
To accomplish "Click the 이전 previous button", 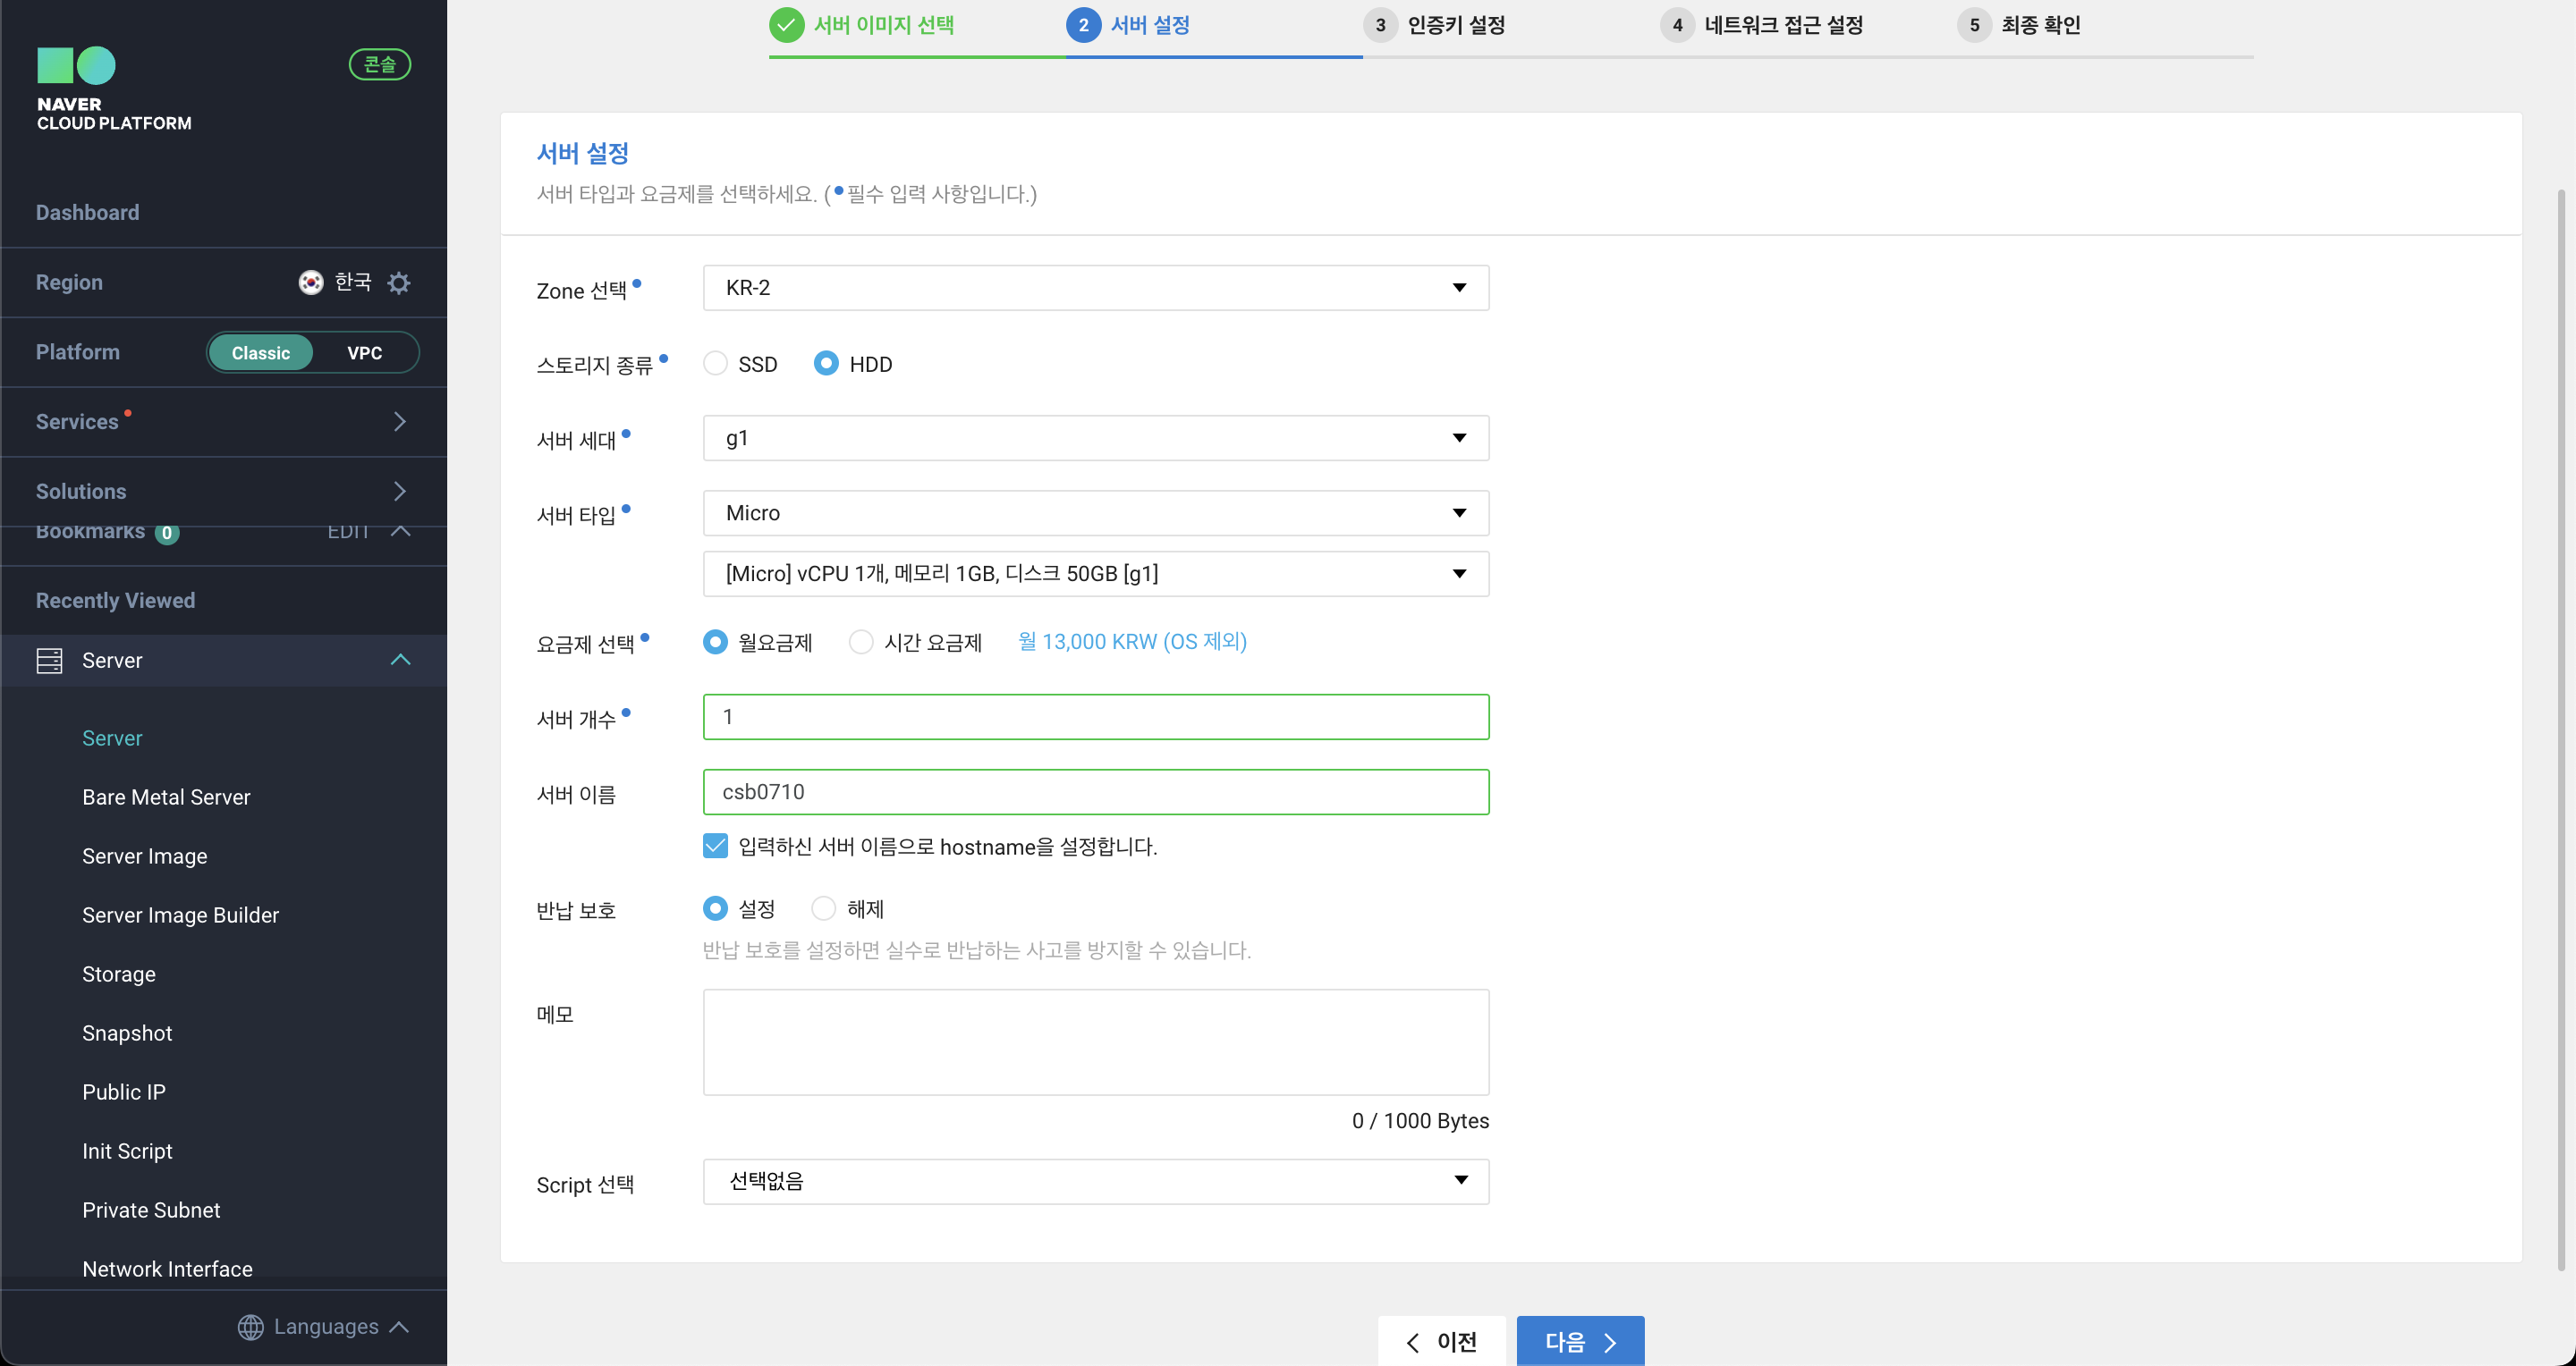I will pos(1441,1341).
